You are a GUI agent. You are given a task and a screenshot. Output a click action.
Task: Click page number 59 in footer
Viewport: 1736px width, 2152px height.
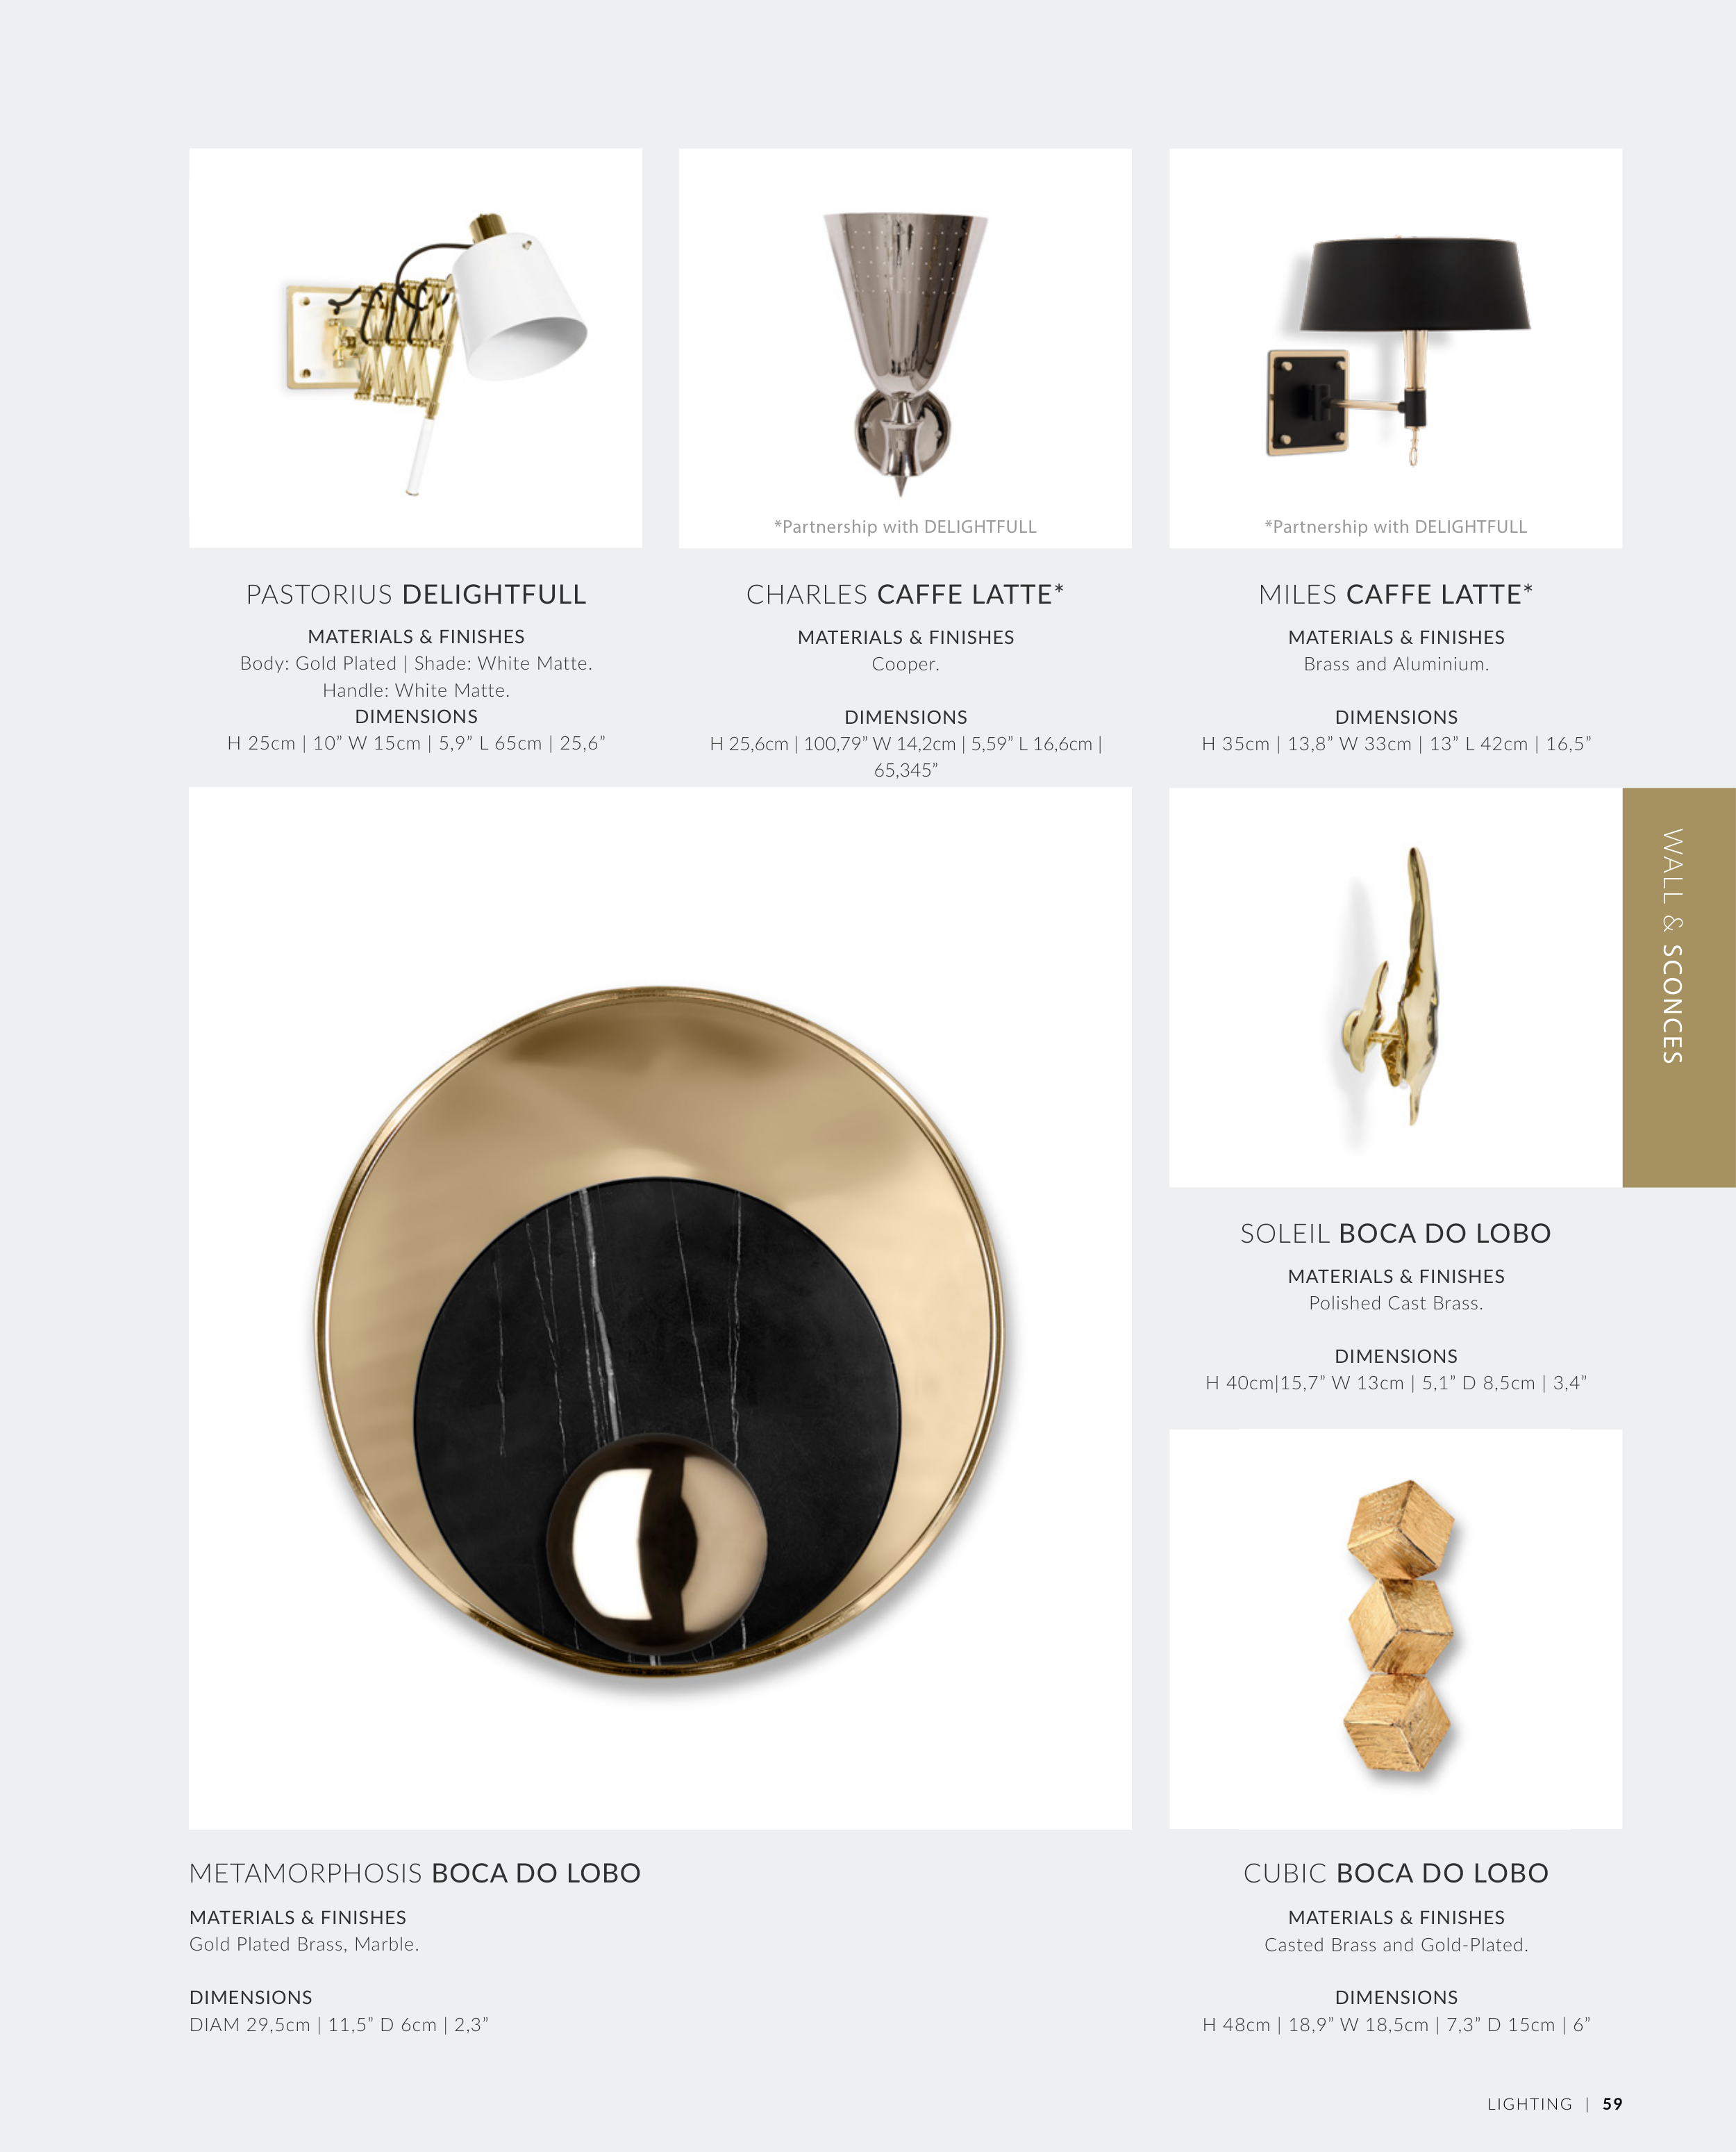point(1612,2104)
